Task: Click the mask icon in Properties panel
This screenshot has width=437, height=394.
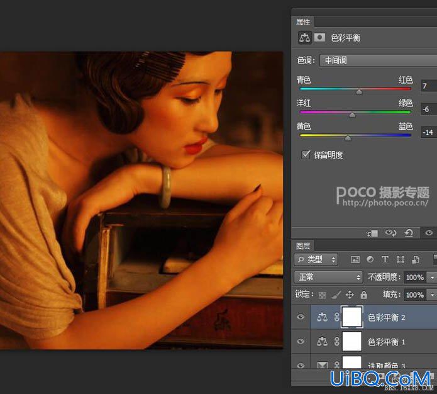Action: [x=319, y=37]
